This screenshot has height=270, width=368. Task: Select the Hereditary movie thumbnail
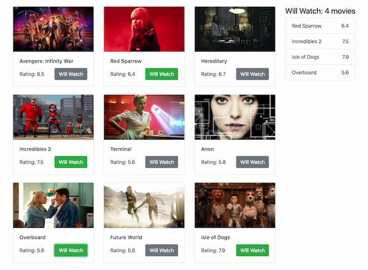tap(235, 29)
